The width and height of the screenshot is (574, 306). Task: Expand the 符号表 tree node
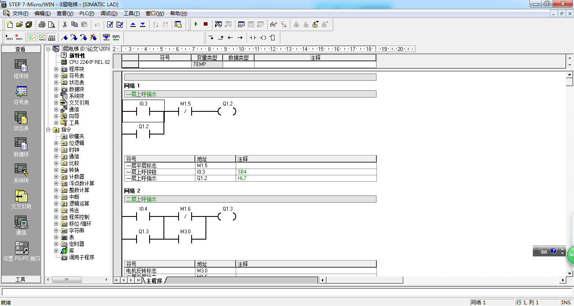coord(56,76)
